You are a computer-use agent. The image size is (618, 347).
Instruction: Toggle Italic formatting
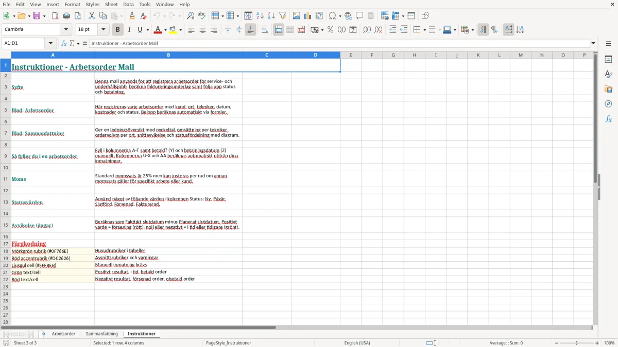(x=129, y=30)
